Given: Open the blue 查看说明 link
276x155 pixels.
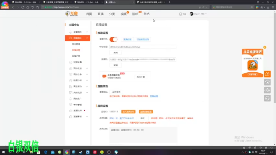Looking at the screenshot, I should 154,96.
